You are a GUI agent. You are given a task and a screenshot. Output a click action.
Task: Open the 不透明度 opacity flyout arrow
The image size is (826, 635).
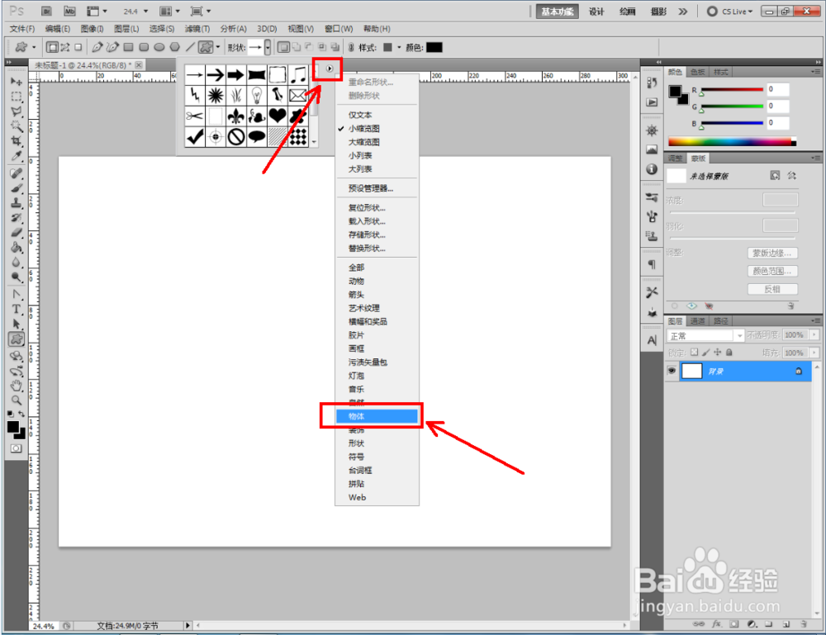pyautogui.click(x=814, y=335)
